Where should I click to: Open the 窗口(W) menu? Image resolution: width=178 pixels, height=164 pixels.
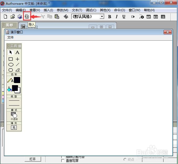(134, 10)
